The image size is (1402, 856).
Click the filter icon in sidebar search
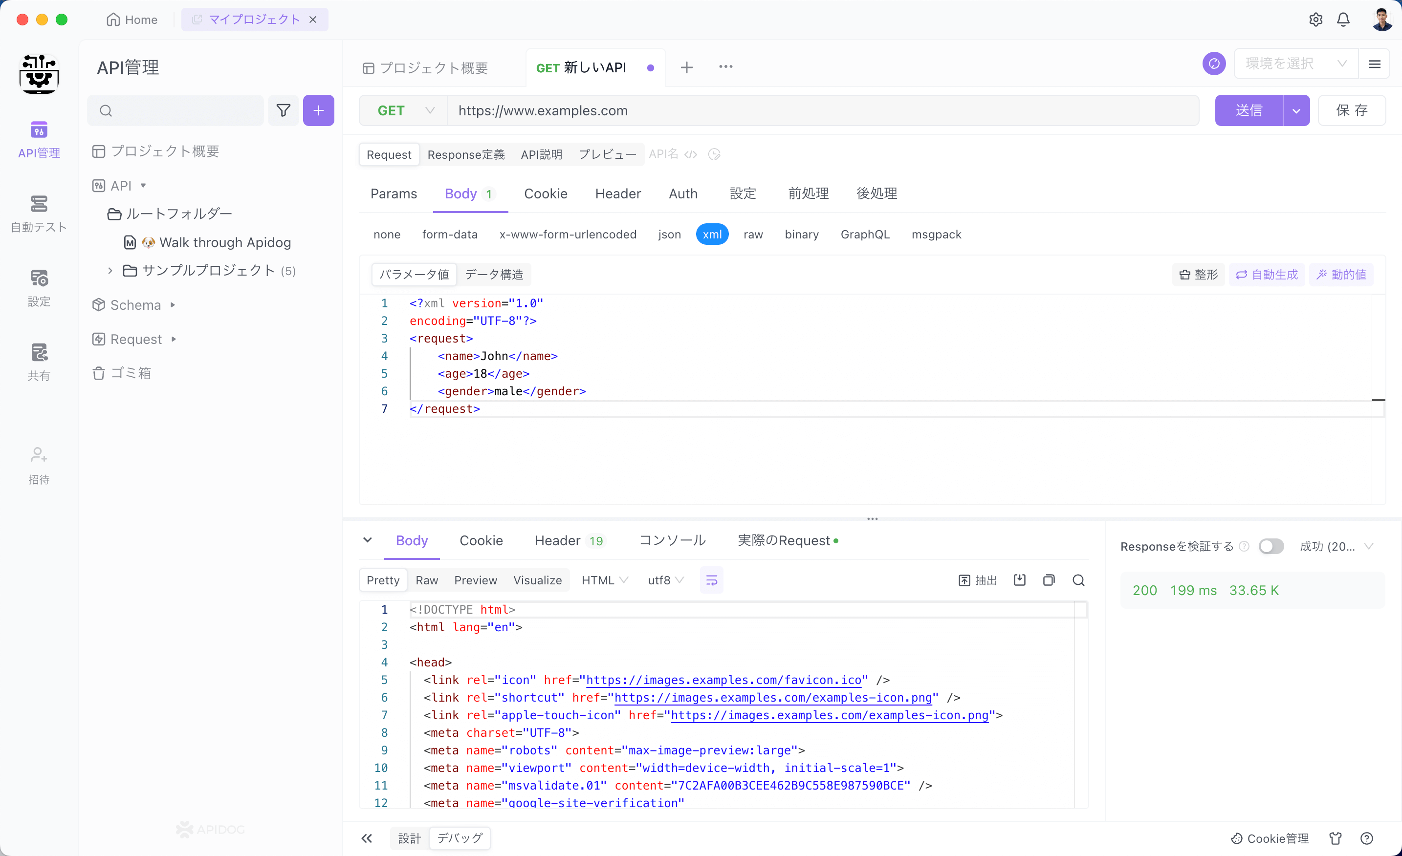click(284, 111)
